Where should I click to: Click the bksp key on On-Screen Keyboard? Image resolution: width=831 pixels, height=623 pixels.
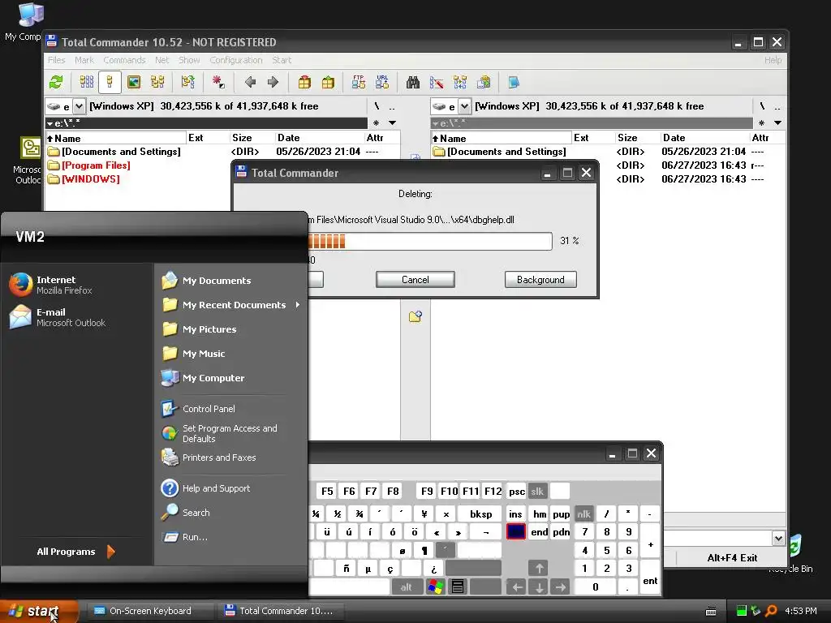click(x=480, y=513)
